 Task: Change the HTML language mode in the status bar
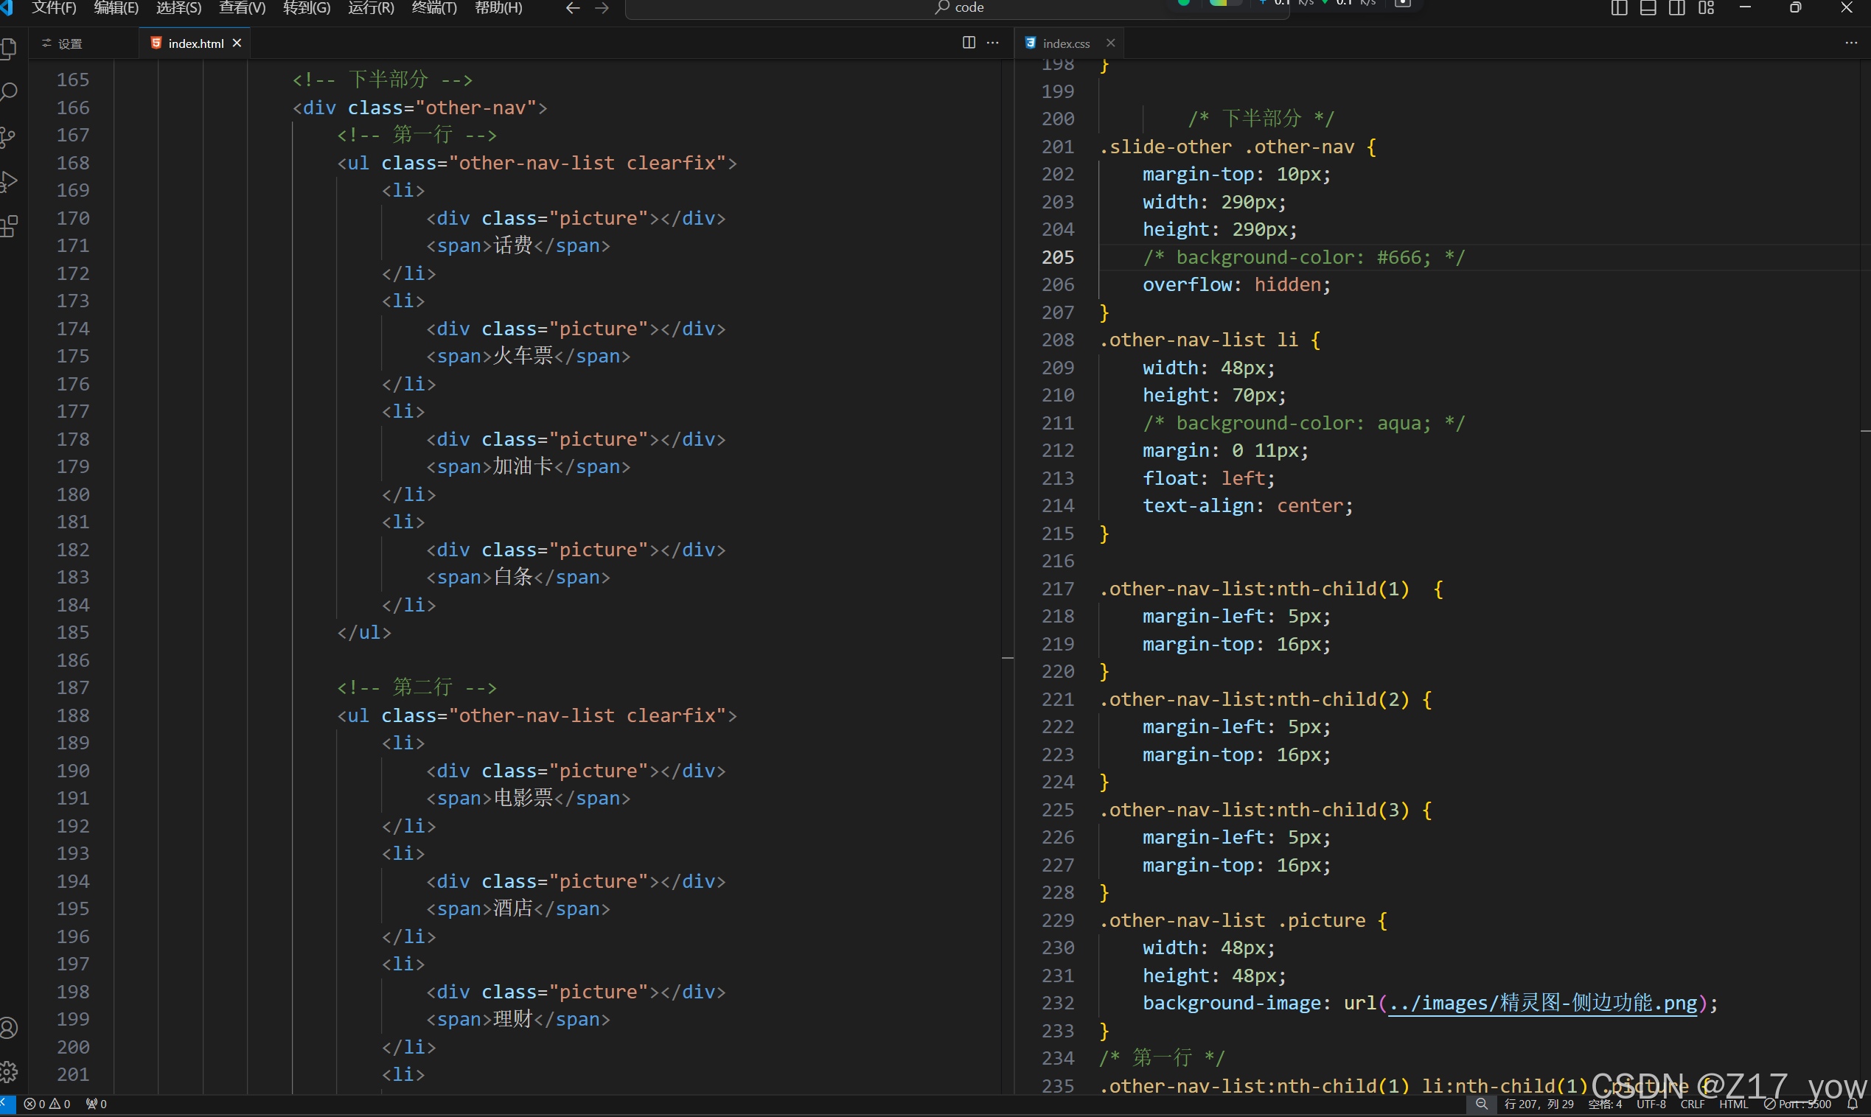(1733, 1104)
